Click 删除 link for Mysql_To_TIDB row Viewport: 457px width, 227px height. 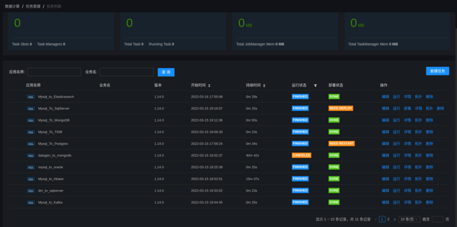click(429, 132)
